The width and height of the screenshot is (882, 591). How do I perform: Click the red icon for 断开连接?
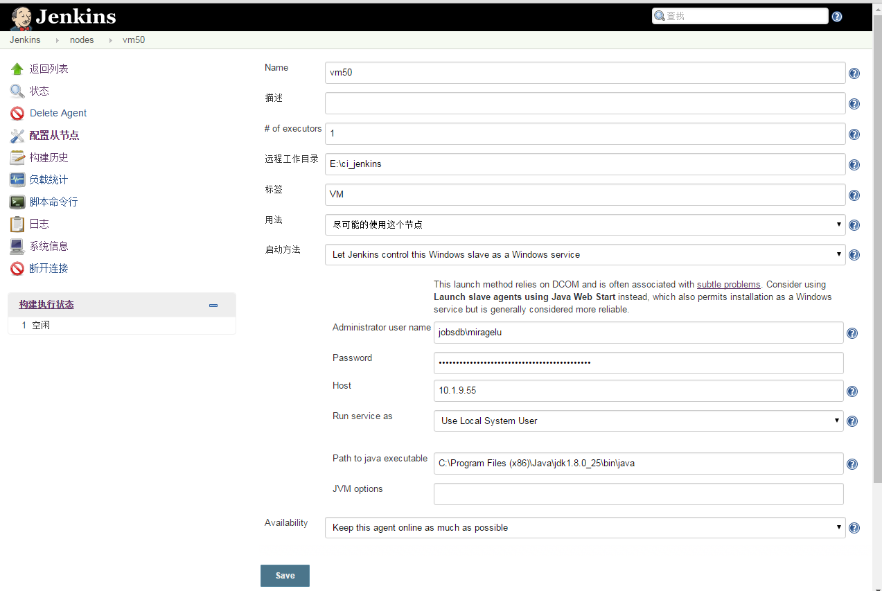(x=17, y=269)
